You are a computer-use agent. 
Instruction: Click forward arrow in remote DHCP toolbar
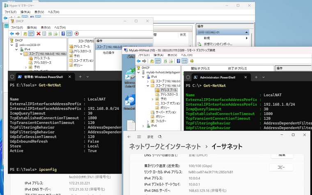(x=144, y=61)
